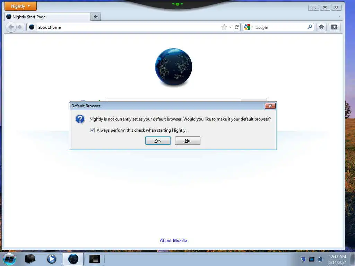
Task: Click the site identity globe in address bar
Action: [x=32, y=27]
